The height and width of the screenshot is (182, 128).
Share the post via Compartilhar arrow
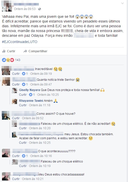pos(35,51)
